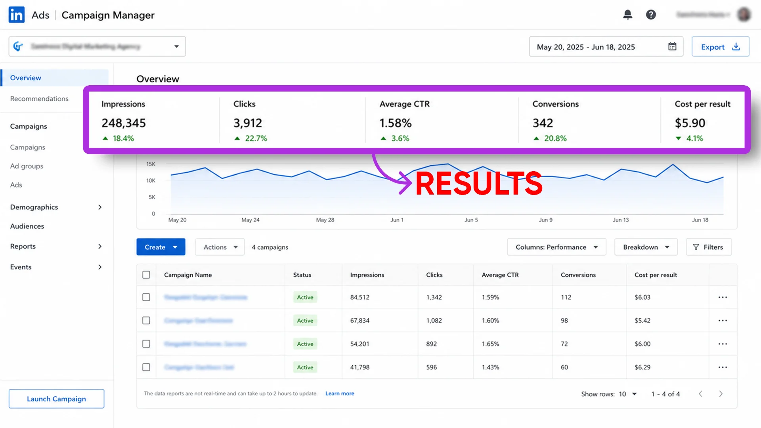The width and height of the screenshot is (761, 428).
Task: Open Ads in sidebar
Action: coord(16,185)
